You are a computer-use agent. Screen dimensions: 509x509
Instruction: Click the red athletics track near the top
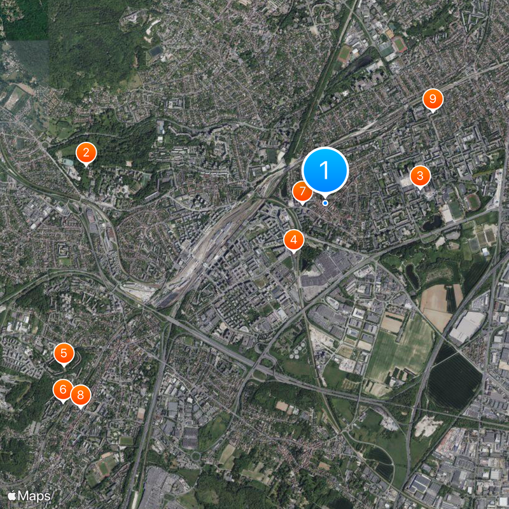(399, 44)
